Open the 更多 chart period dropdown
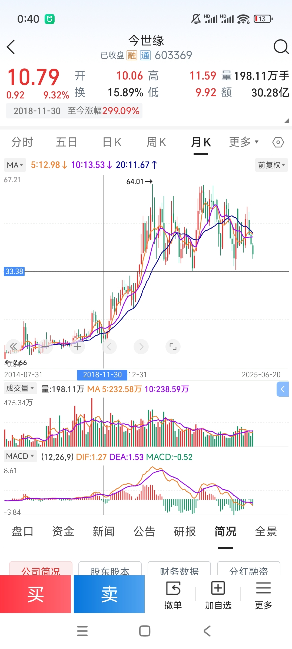This screenshot has height=649, width=292. pos(244,142)
